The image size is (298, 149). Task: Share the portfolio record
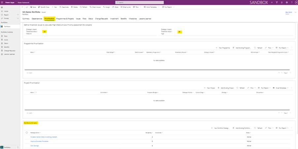(x=115, y=7)
